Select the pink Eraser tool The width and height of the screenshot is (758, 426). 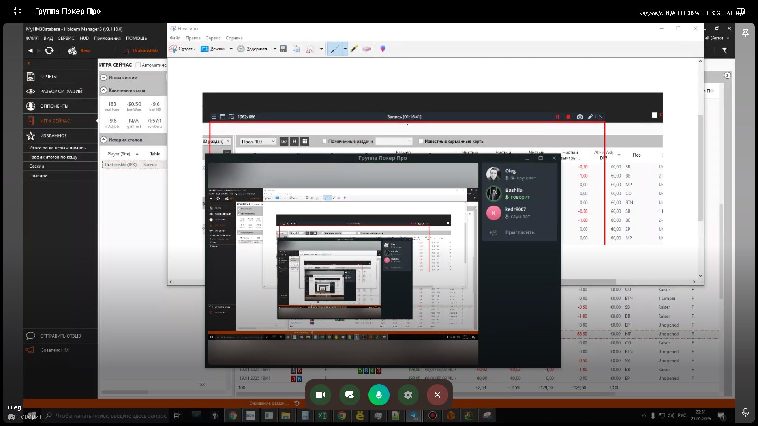tap(367, 49)
